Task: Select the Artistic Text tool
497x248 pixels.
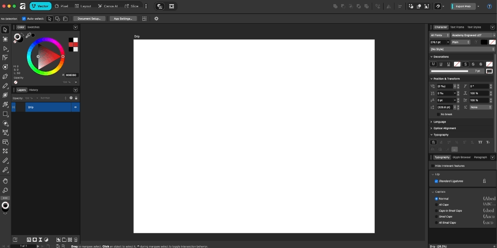Action: coord(5,132)
